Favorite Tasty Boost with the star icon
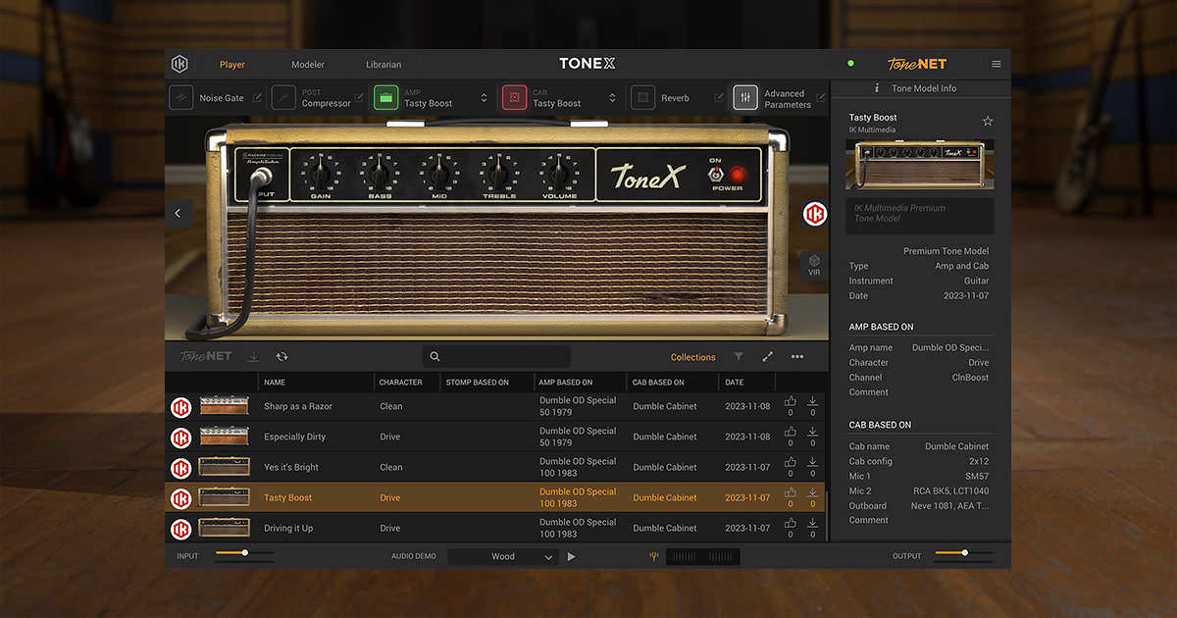The width and height of the screenshot is (1177, 618). click(988, 122)
